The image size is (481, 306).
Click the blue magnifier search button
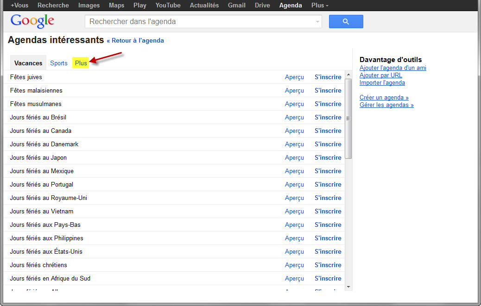(x=346, y=21)
